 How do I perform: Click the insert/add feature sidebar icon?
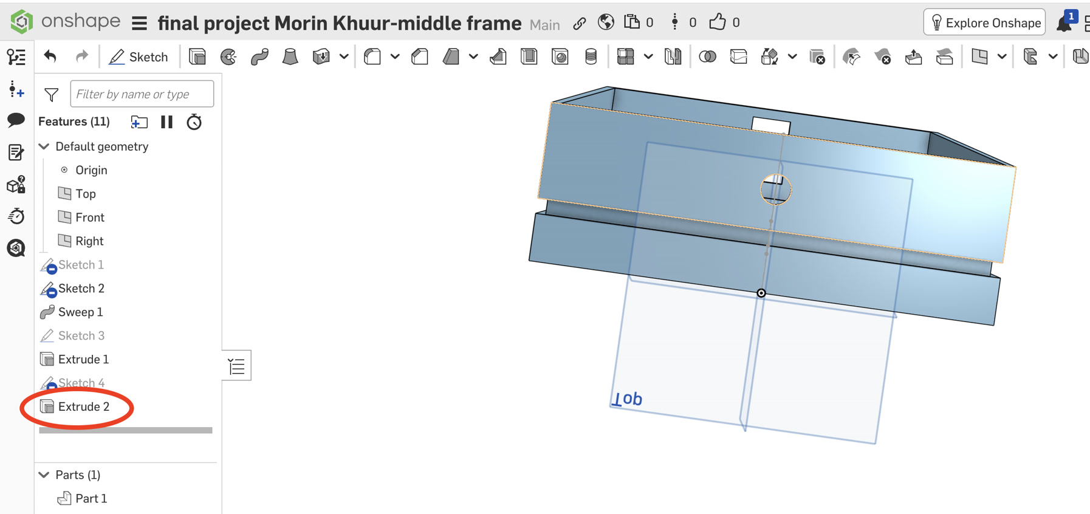[x=16, y=90]
